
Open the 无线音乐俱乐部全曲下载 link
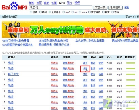click(53, 40)
